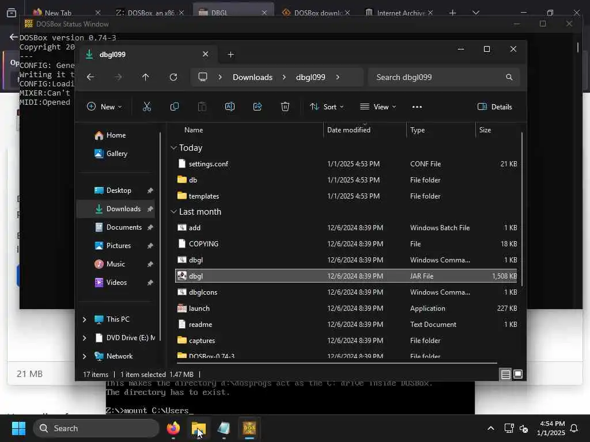590x442 pixels.
Task: Click the file list vertical scrollbar
Action: (521, 208)
